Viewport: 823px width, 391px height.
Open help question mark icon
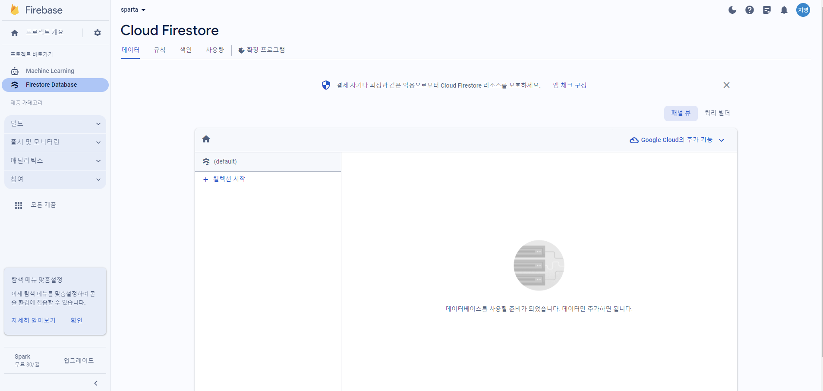[x=750, y=10]
